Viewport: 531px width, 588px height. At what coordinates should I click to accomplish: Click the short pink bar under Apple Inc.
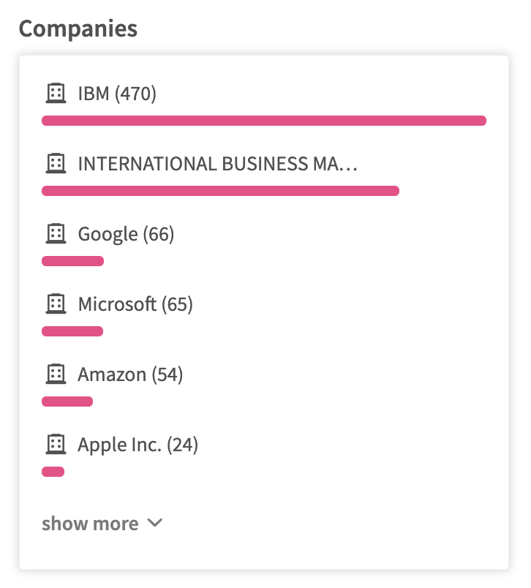(x=53, y=472)
